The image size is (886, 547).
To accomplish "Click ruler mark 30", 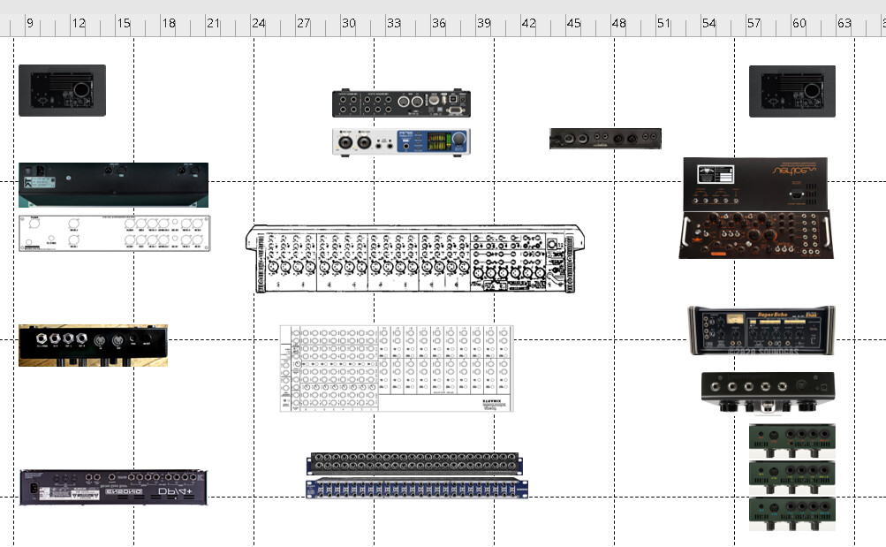I will (x=349, y=23).
